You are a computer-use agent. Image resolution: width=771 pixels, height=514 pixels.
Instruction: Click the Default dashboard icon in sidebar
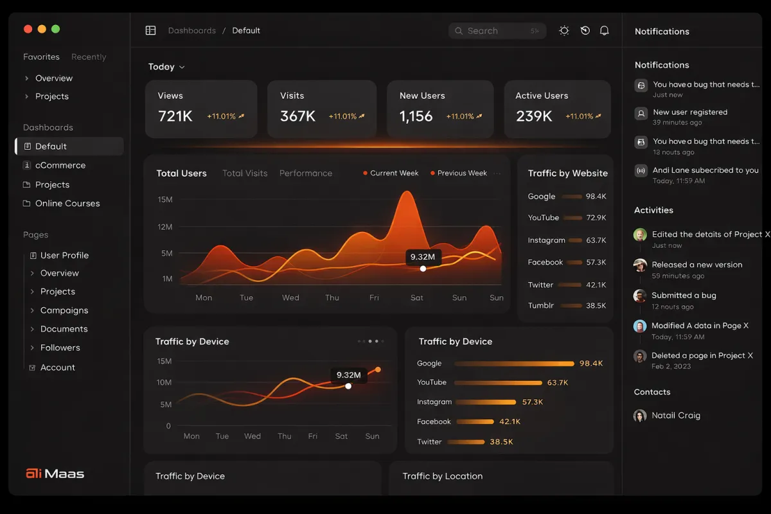[x=27, y=146]
